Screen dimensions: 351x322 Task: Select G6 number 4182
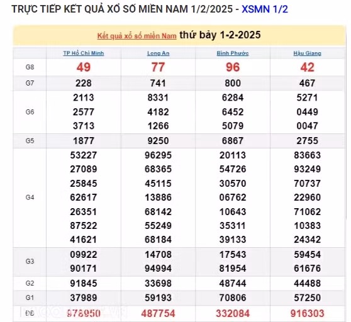click(159, 112)
